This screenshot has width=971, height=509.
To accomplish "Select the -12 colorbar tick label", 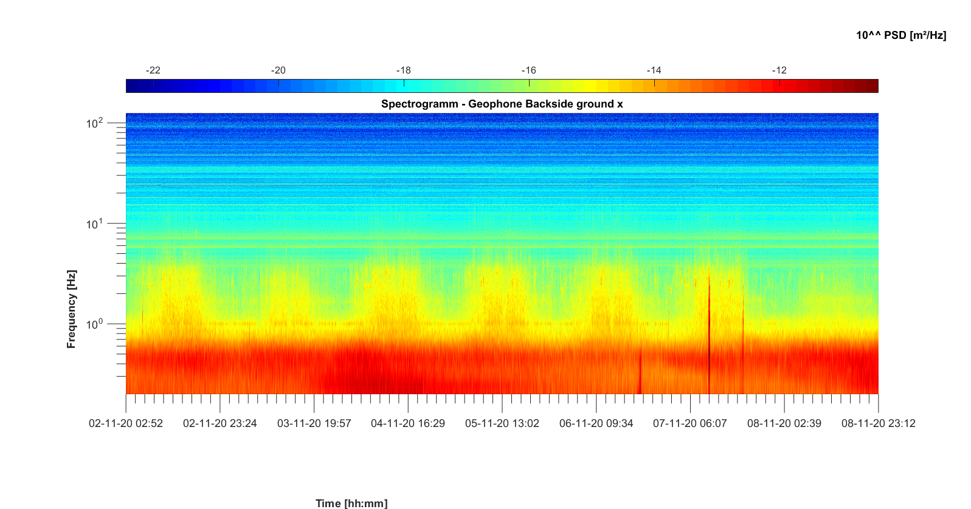I will pyautogui.click(x=779, y=70).
